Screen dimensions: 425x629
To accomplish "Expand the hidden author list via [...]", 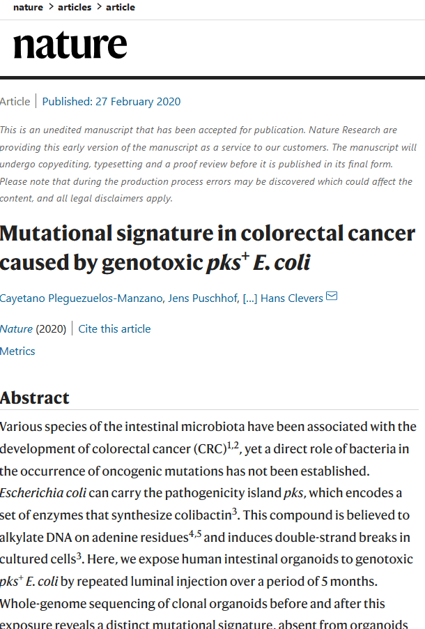I will tap(250, 298).
